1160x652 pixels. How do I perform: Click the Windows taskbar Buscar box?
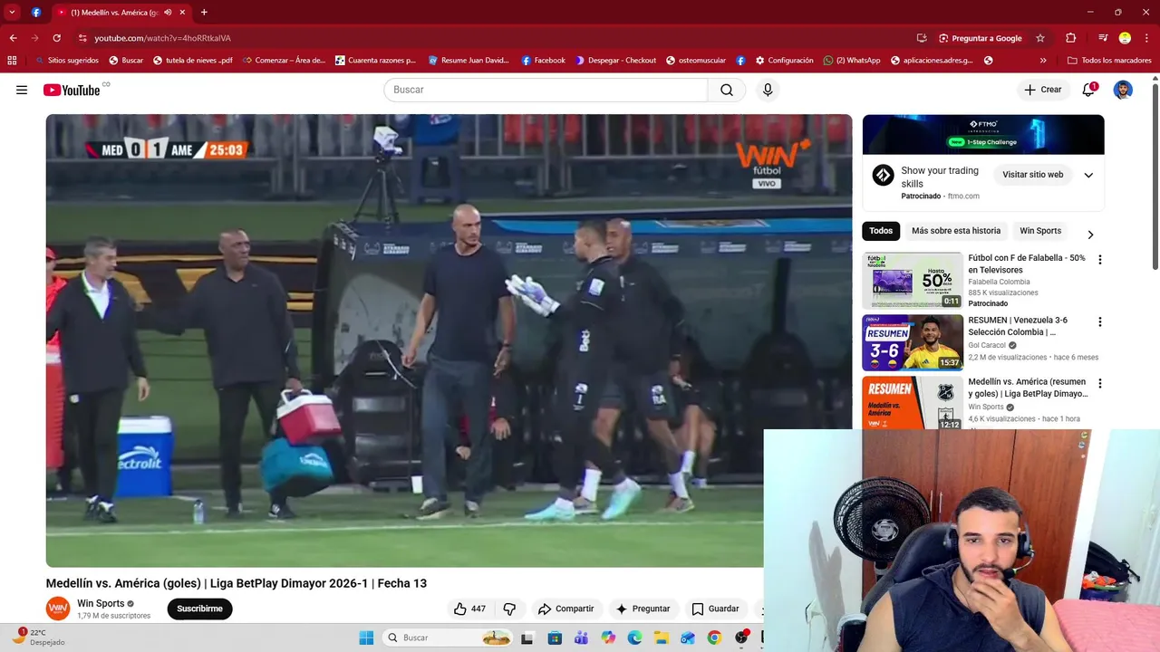click(x=449, y=638)
